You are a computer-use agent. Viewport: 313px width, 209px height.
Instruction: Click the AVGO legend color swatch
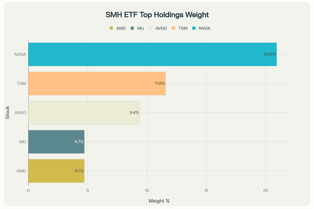click(151, 28)
